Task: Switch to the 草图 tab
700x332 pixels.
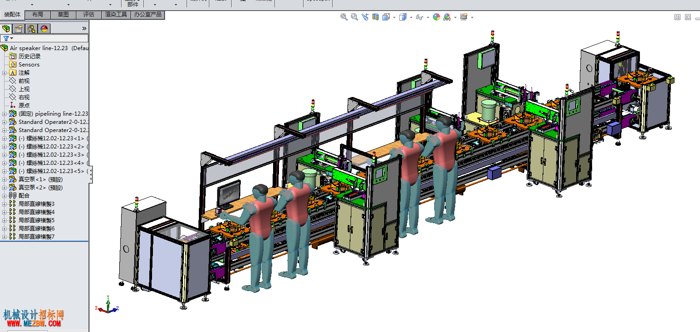Action: (63, 15)
